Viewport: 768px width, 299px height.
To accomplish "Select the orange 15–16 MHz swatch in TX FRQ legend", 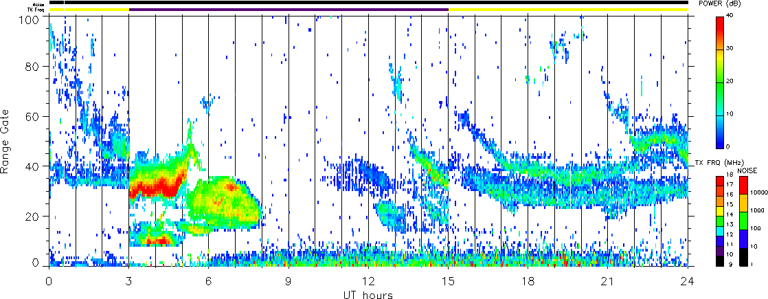I will [719, 200].
